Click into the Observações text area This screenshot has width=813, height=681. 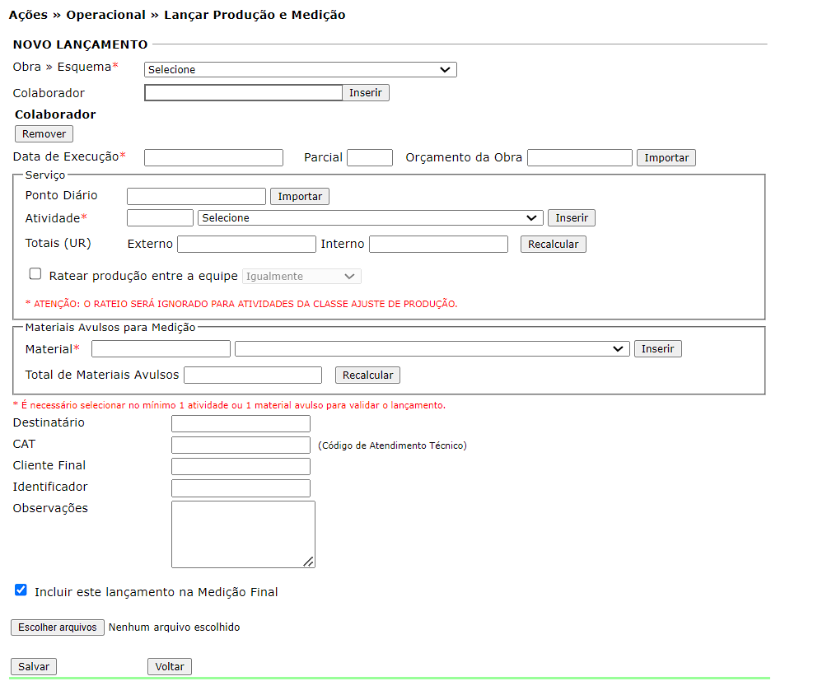coord(243,534)
